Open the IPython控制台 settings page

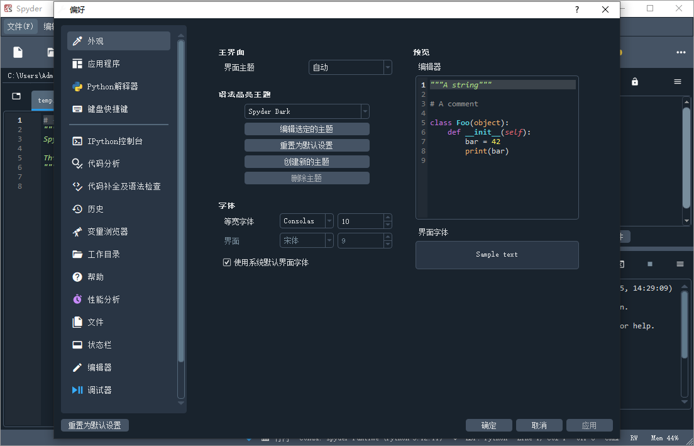[119, 142]
